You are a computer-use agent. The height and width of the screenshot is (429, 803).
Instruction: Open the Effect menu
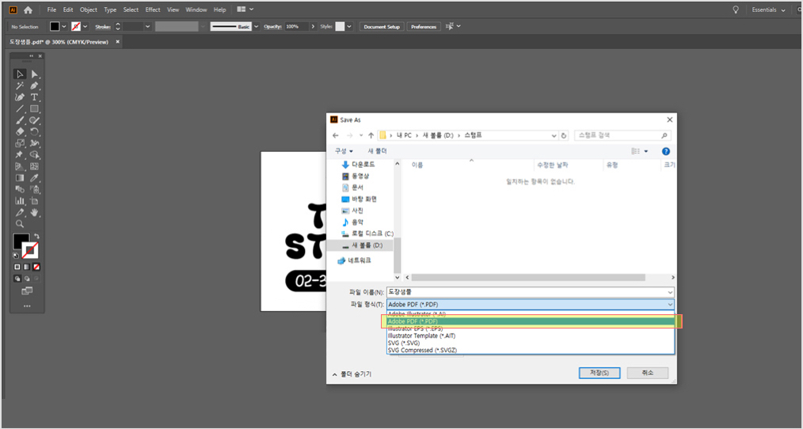153,9
